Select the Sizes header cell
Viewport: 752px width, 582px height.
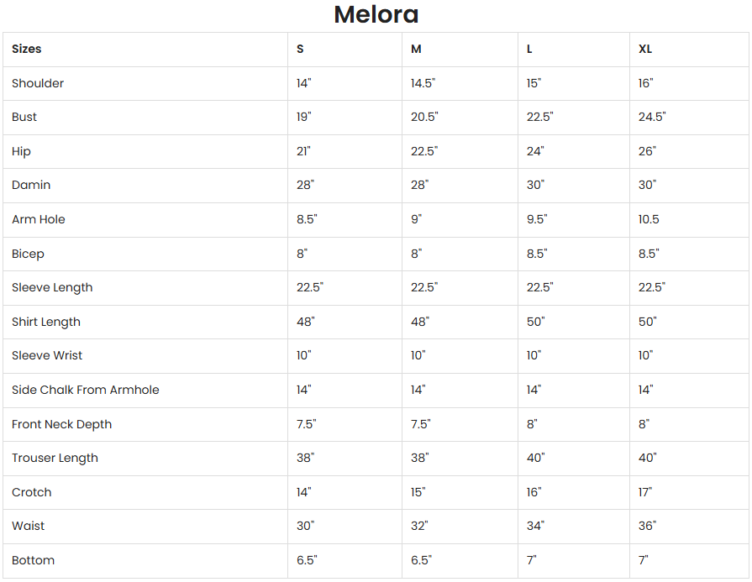pyautogui.click(x=27, y=49)
